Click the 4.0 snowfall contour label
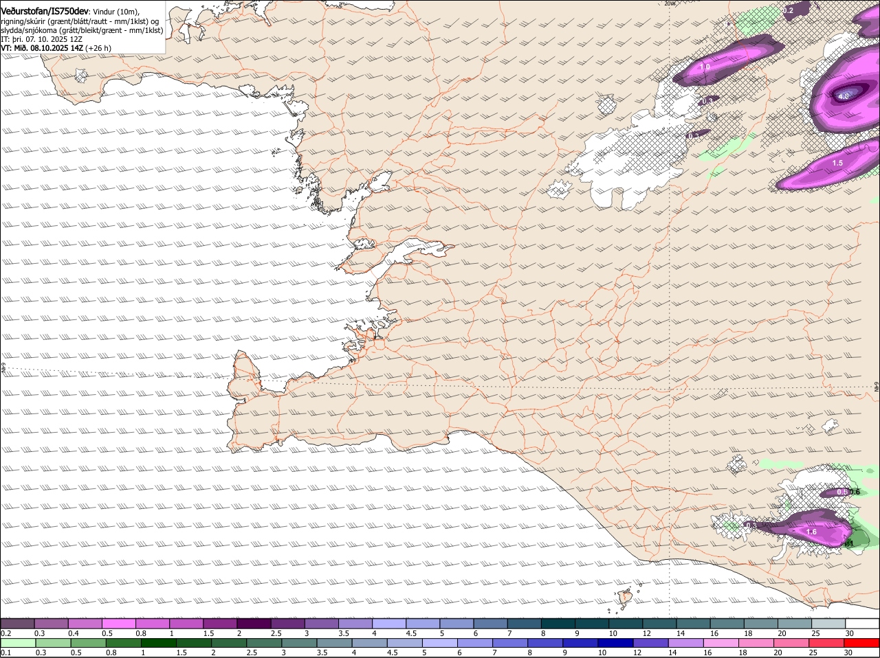Viewport: 880px width, 658px height. pyautogui.click(x=844, y=96)
